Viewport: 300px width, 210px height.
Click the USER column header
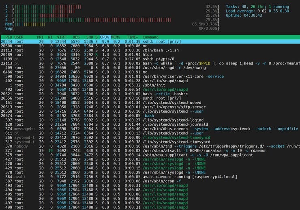tap(19, 37)
